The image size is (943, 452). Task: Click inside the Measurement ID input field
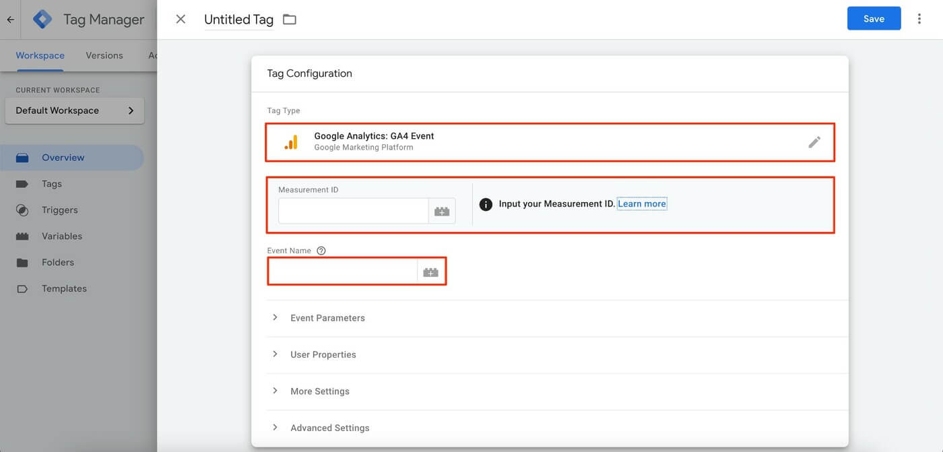tap(353, 211)
